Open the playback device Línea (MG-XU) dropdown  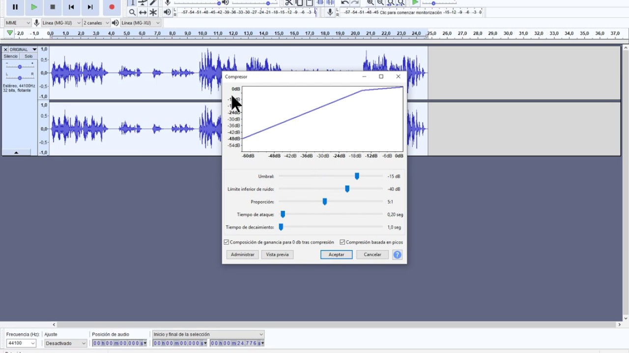tap(141, 23)
